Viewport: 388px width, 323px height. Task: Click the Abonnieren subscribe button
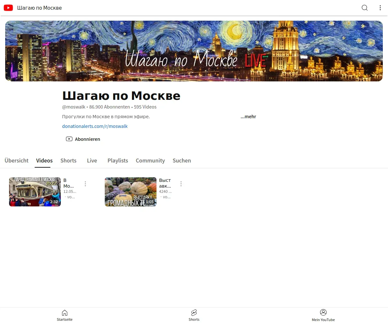tap(83, 139)
